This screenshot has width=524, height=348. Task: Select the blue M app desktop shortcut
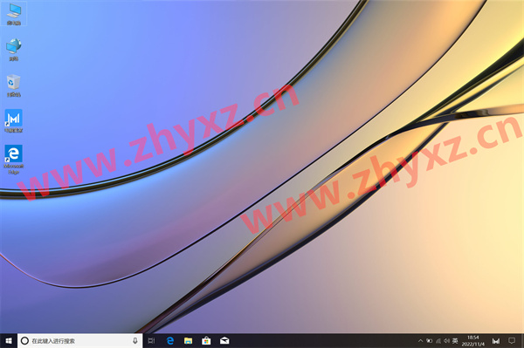click(14, 120)
